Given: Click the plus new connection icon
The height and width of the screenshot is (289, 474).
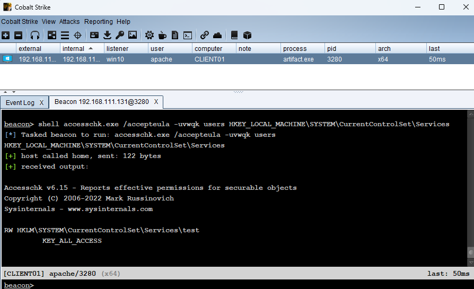Looking at the screenshot, I should (x=5, y=36).
